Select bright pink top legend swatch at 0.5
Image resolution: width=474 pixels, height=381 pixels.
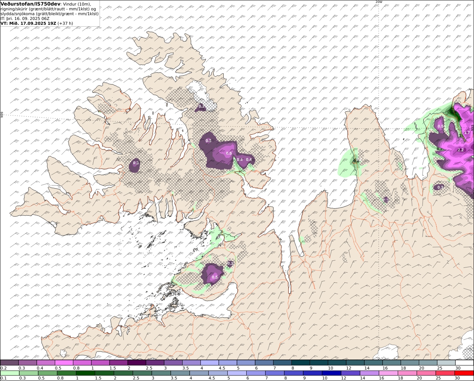[x=64, y=363]
